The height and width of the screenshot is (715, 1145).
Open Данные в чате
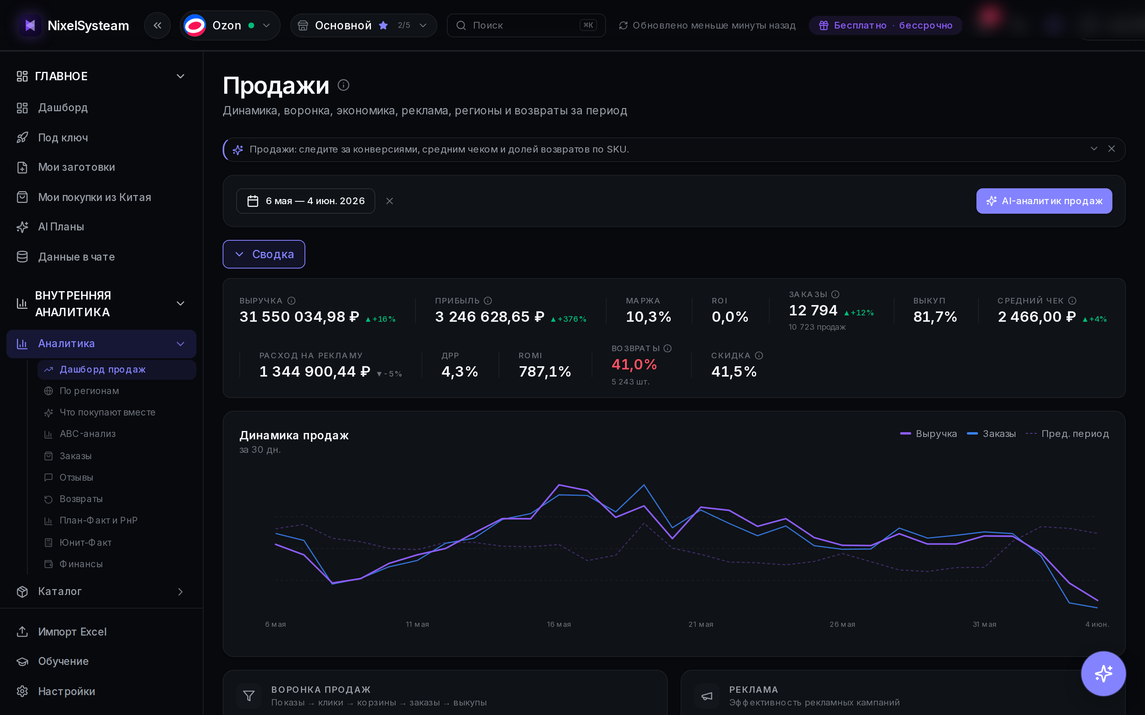[101, 257]
